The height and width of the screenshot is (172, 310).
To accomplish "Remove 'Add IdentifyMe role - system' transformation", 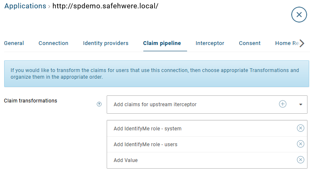I will [x=300, y=128].
